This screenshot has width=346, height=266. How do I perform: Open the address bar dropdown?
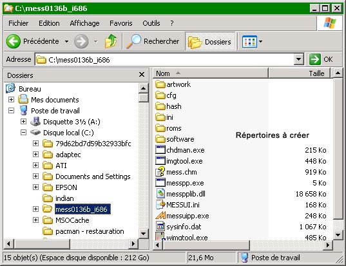pyautogui.click(x=299, y=59)
